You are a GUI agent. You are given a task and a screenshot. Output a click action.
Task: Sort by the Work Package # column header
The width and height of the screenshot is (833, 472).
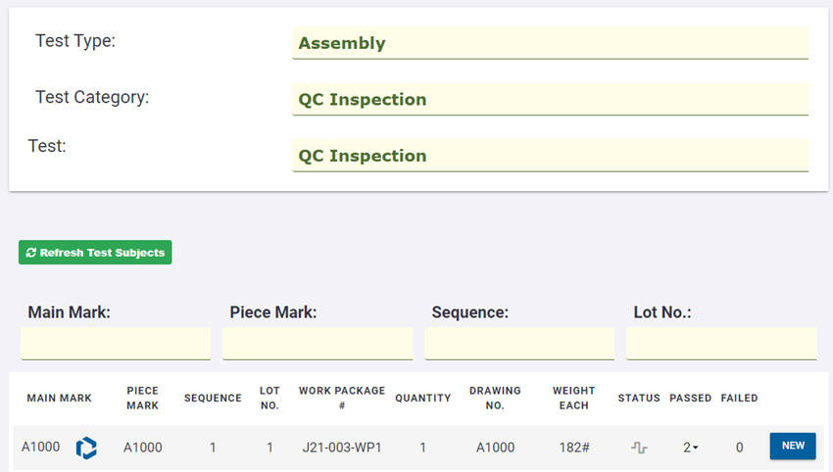click(342, 398)
